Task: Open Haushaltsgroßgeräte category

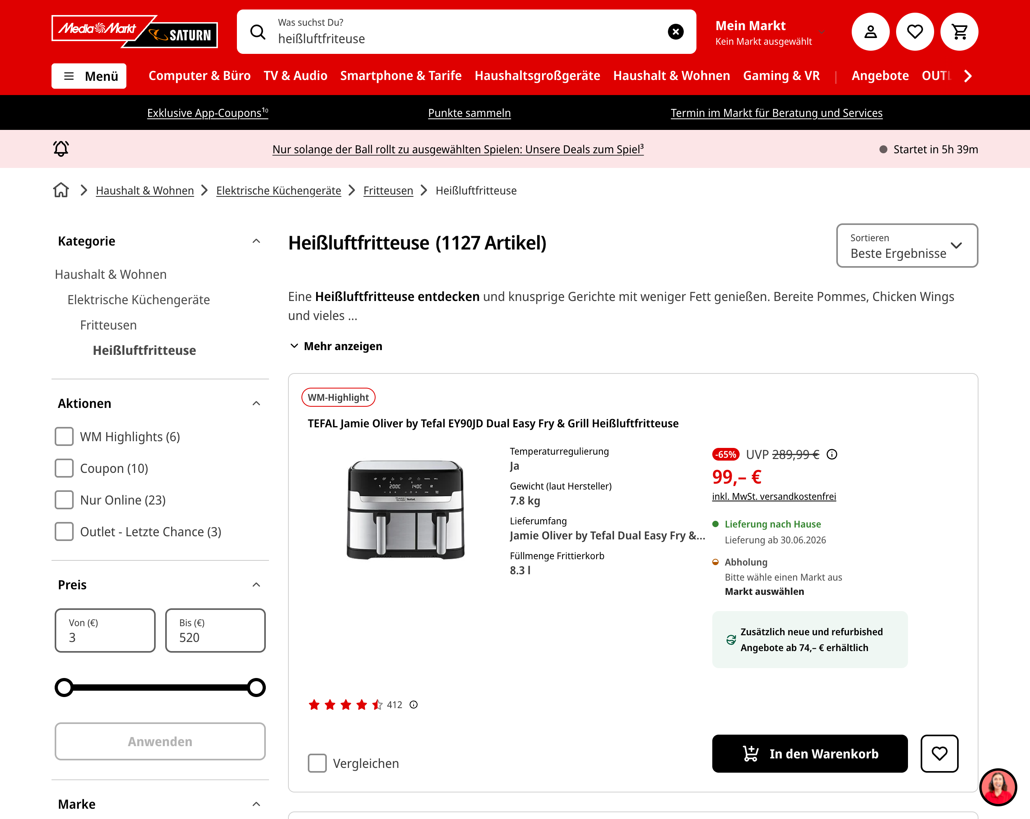Action: (x=537, y=76)
